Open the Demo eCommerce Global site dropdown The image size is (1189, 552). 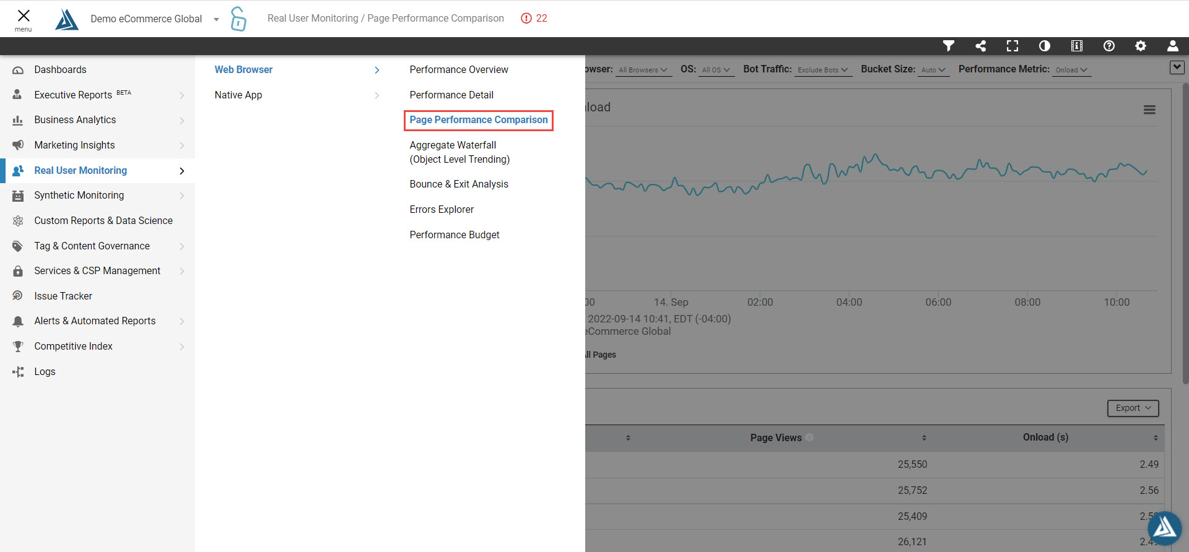coord(155,19)
